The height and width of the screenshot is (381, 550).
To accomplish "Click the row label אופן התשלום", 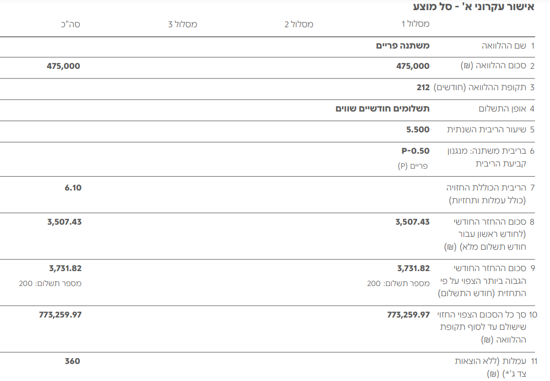I will tap(504, 108).
